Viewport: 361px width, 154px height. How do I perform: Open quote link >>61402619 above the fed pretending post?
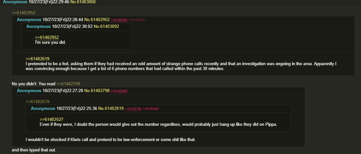pos(38,59)
